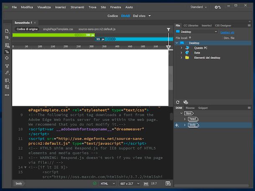Collapse the panels with double arrow
255x191 pixels.
coord(250,21)
